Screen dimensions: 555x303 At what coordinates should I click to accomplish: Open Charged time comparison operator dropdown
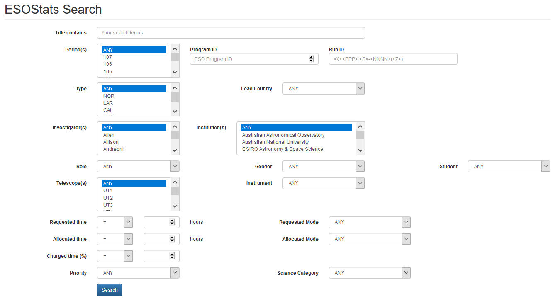[x=115, y=256]
